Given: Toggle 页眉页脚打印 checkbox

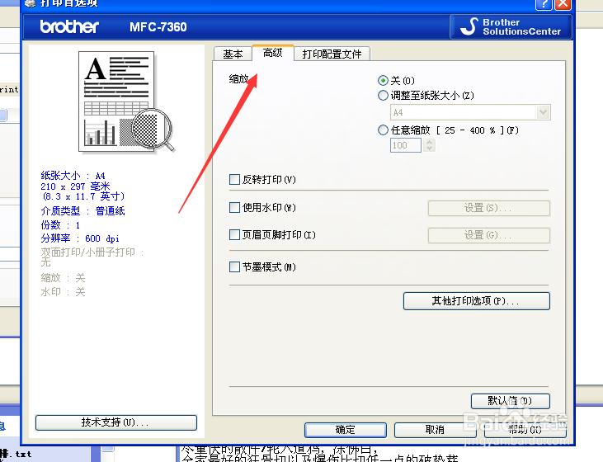Looking at the screenshot, I should click(234, 234).
